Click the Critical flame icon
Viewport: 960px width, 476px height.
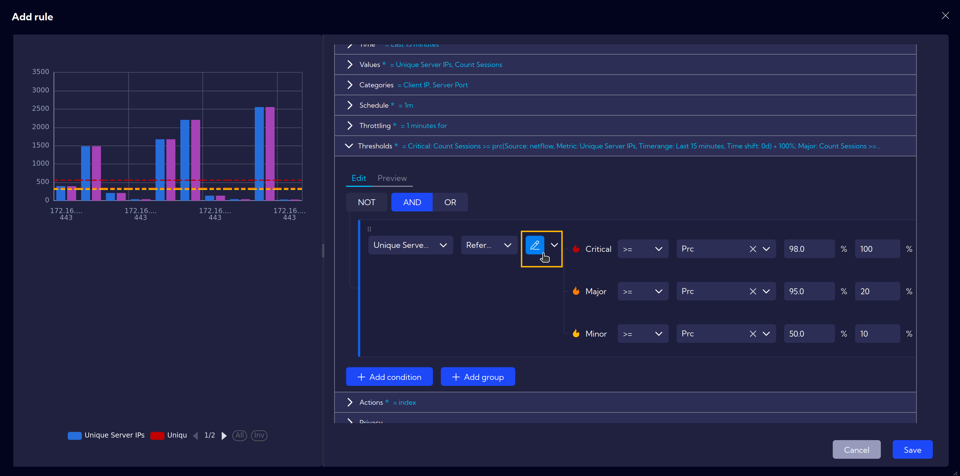pos(576,248)
